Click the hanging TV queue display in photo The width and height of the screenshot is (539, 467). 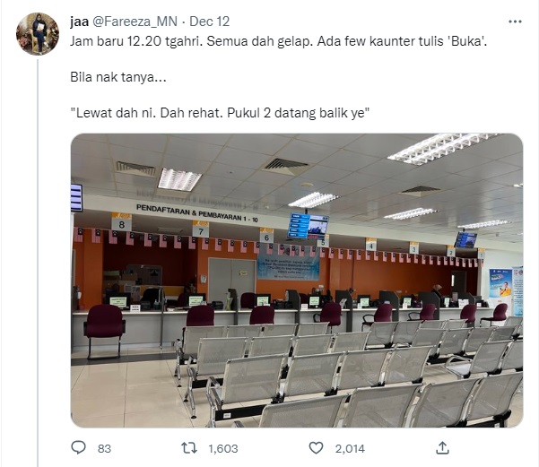309,226
